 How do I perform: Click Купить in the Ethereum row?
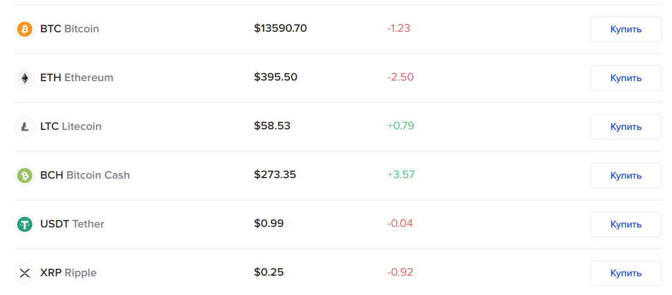pos(626,78)
